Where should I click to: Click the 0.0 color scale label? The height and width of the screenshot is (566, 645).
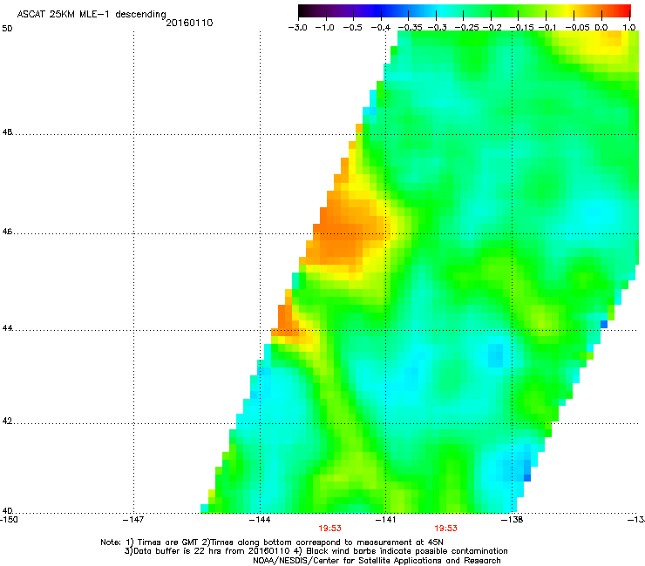[x=601, y=28]
